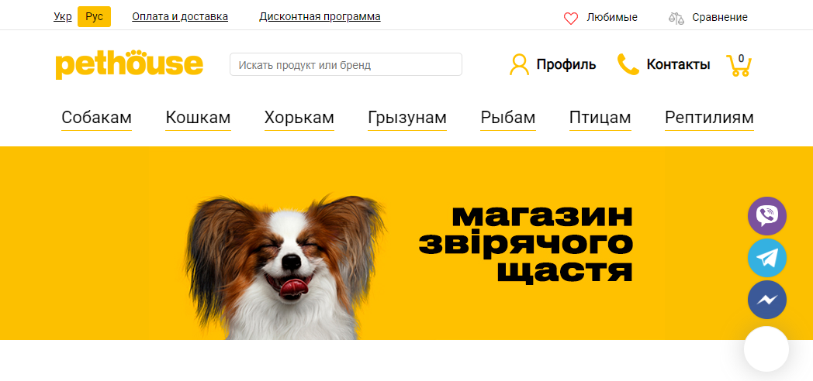Open the Viber chat button
813x381 pixels.
point(767,216)
